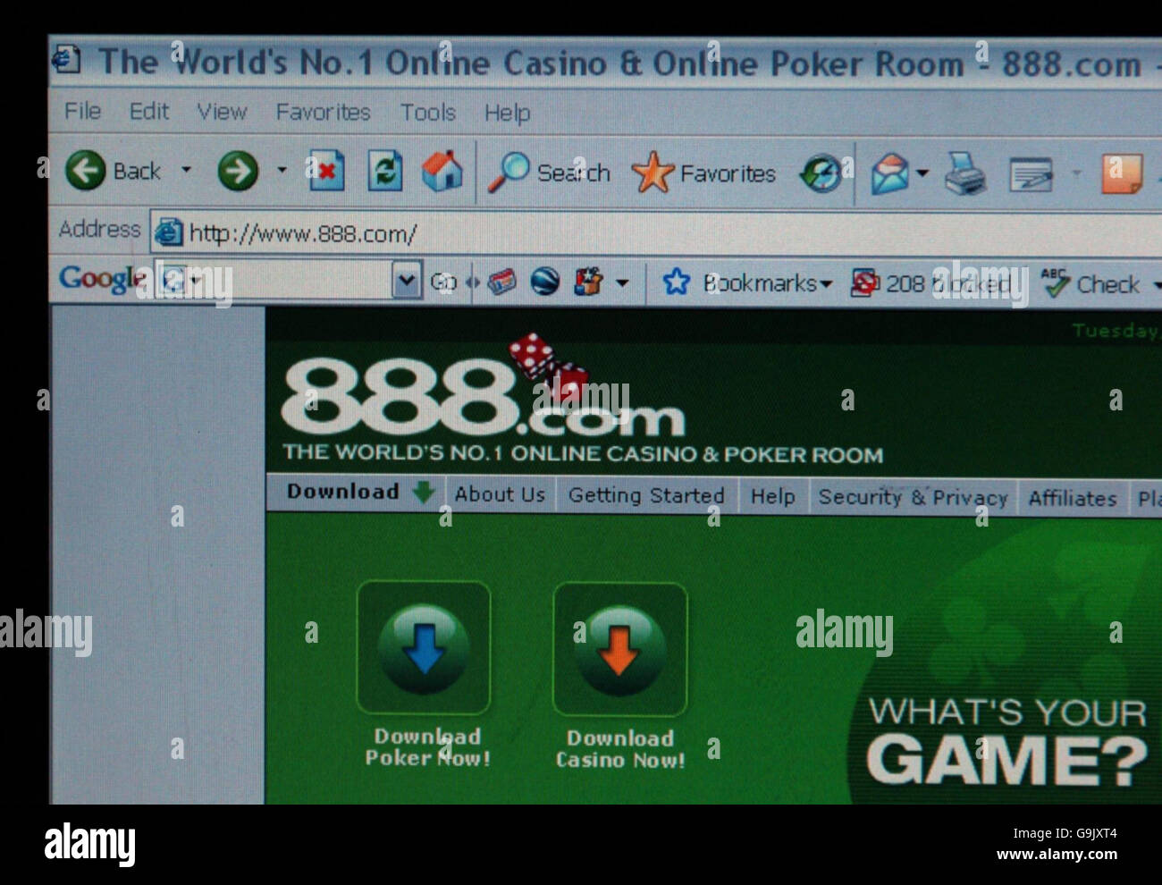Viewport: 1162px width, 885px height.
Task: Open the site Help tab
Action: point(773,496)
